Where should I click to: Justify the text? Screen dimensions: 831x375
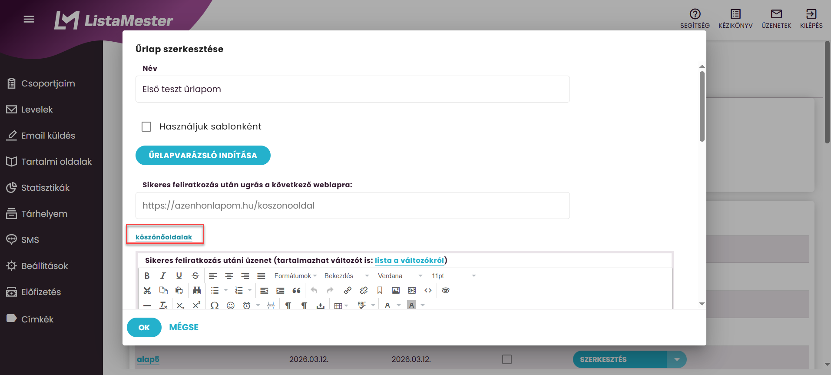pyautogui.click(x=261, y=276)
